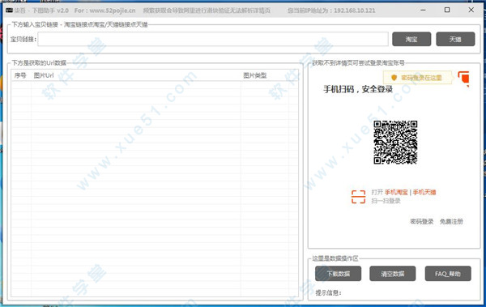Click the 序号 column header
Screen dimensions: 486x307
20,75
